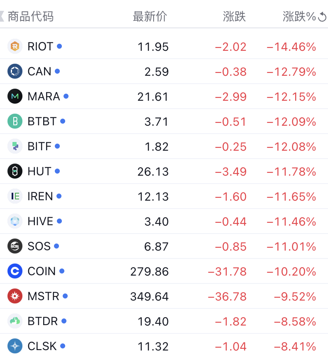Click the blue dot beside MARA
Viewport: 328px width, 358px height.
point(66,96)
